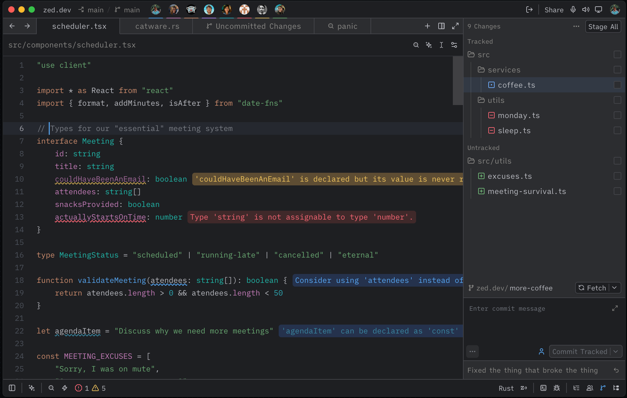627x398 pixels.
Task: Check the coffee.ts staging checkbox
Action: coord(617,85)
